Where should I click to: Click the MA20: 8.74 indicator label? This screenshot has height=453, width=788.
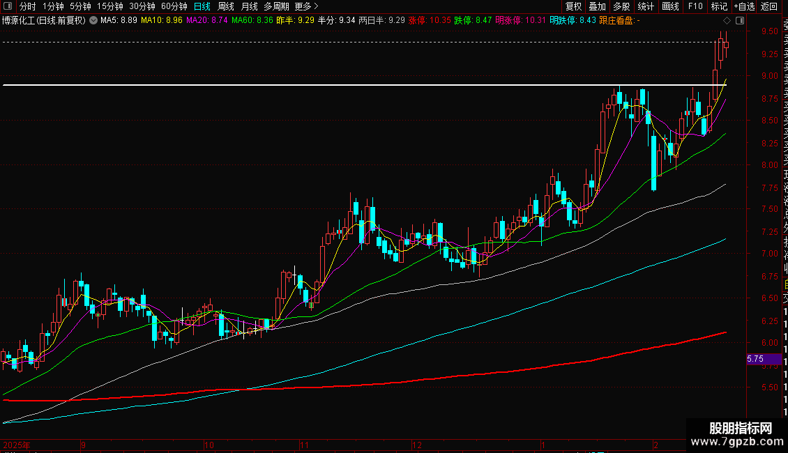[207, 21]
